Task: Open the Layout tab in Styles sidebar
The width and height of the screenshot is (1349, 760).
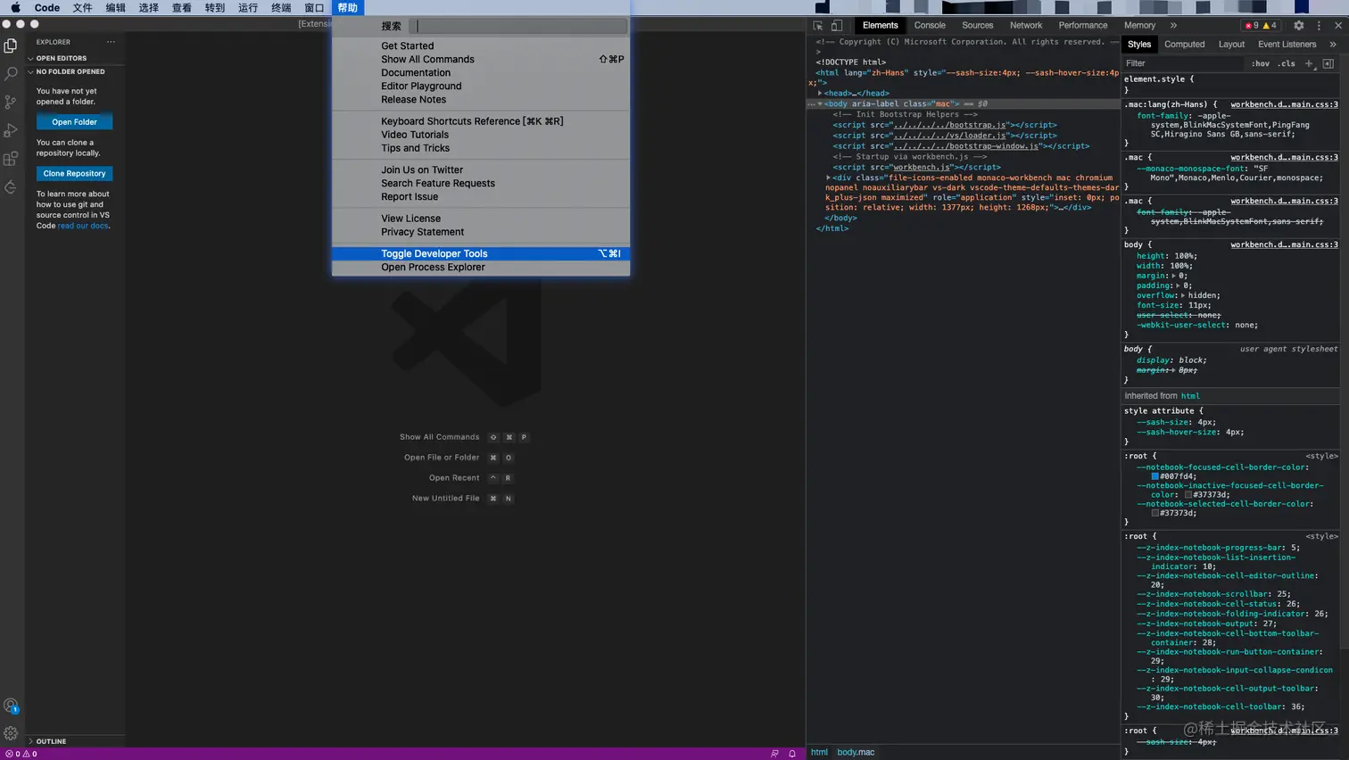Action: click(1231, 44)
